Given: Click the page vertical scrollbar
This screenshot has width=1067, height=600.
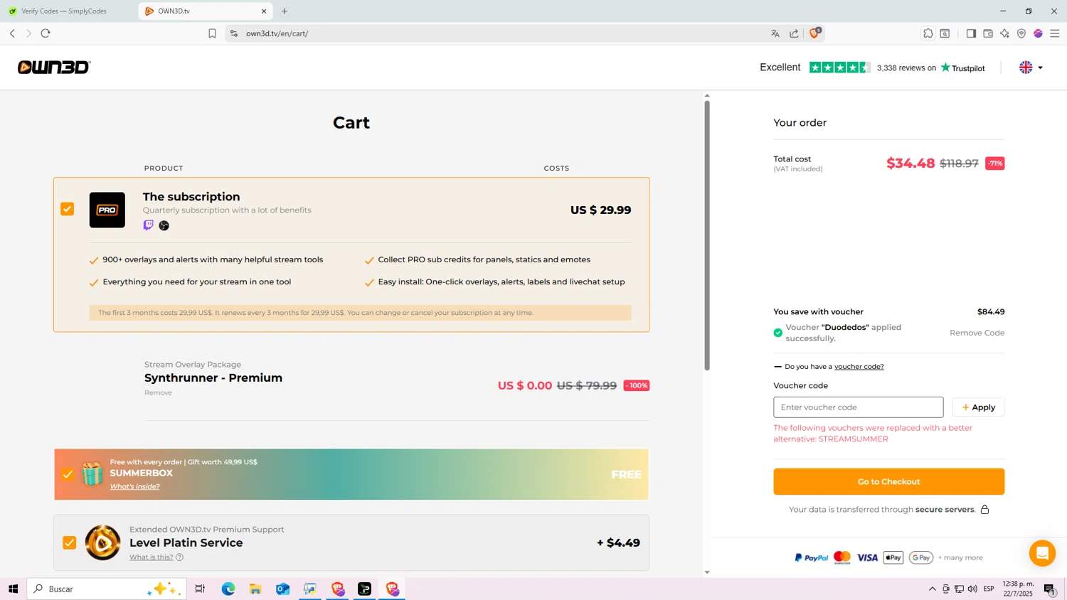Looking at the screenshot, I should click(x=707, y=235).
